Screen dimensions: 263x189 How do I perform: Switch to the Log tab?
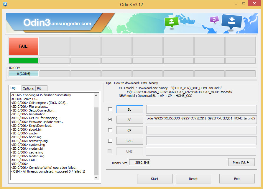[x=15, y=88]
